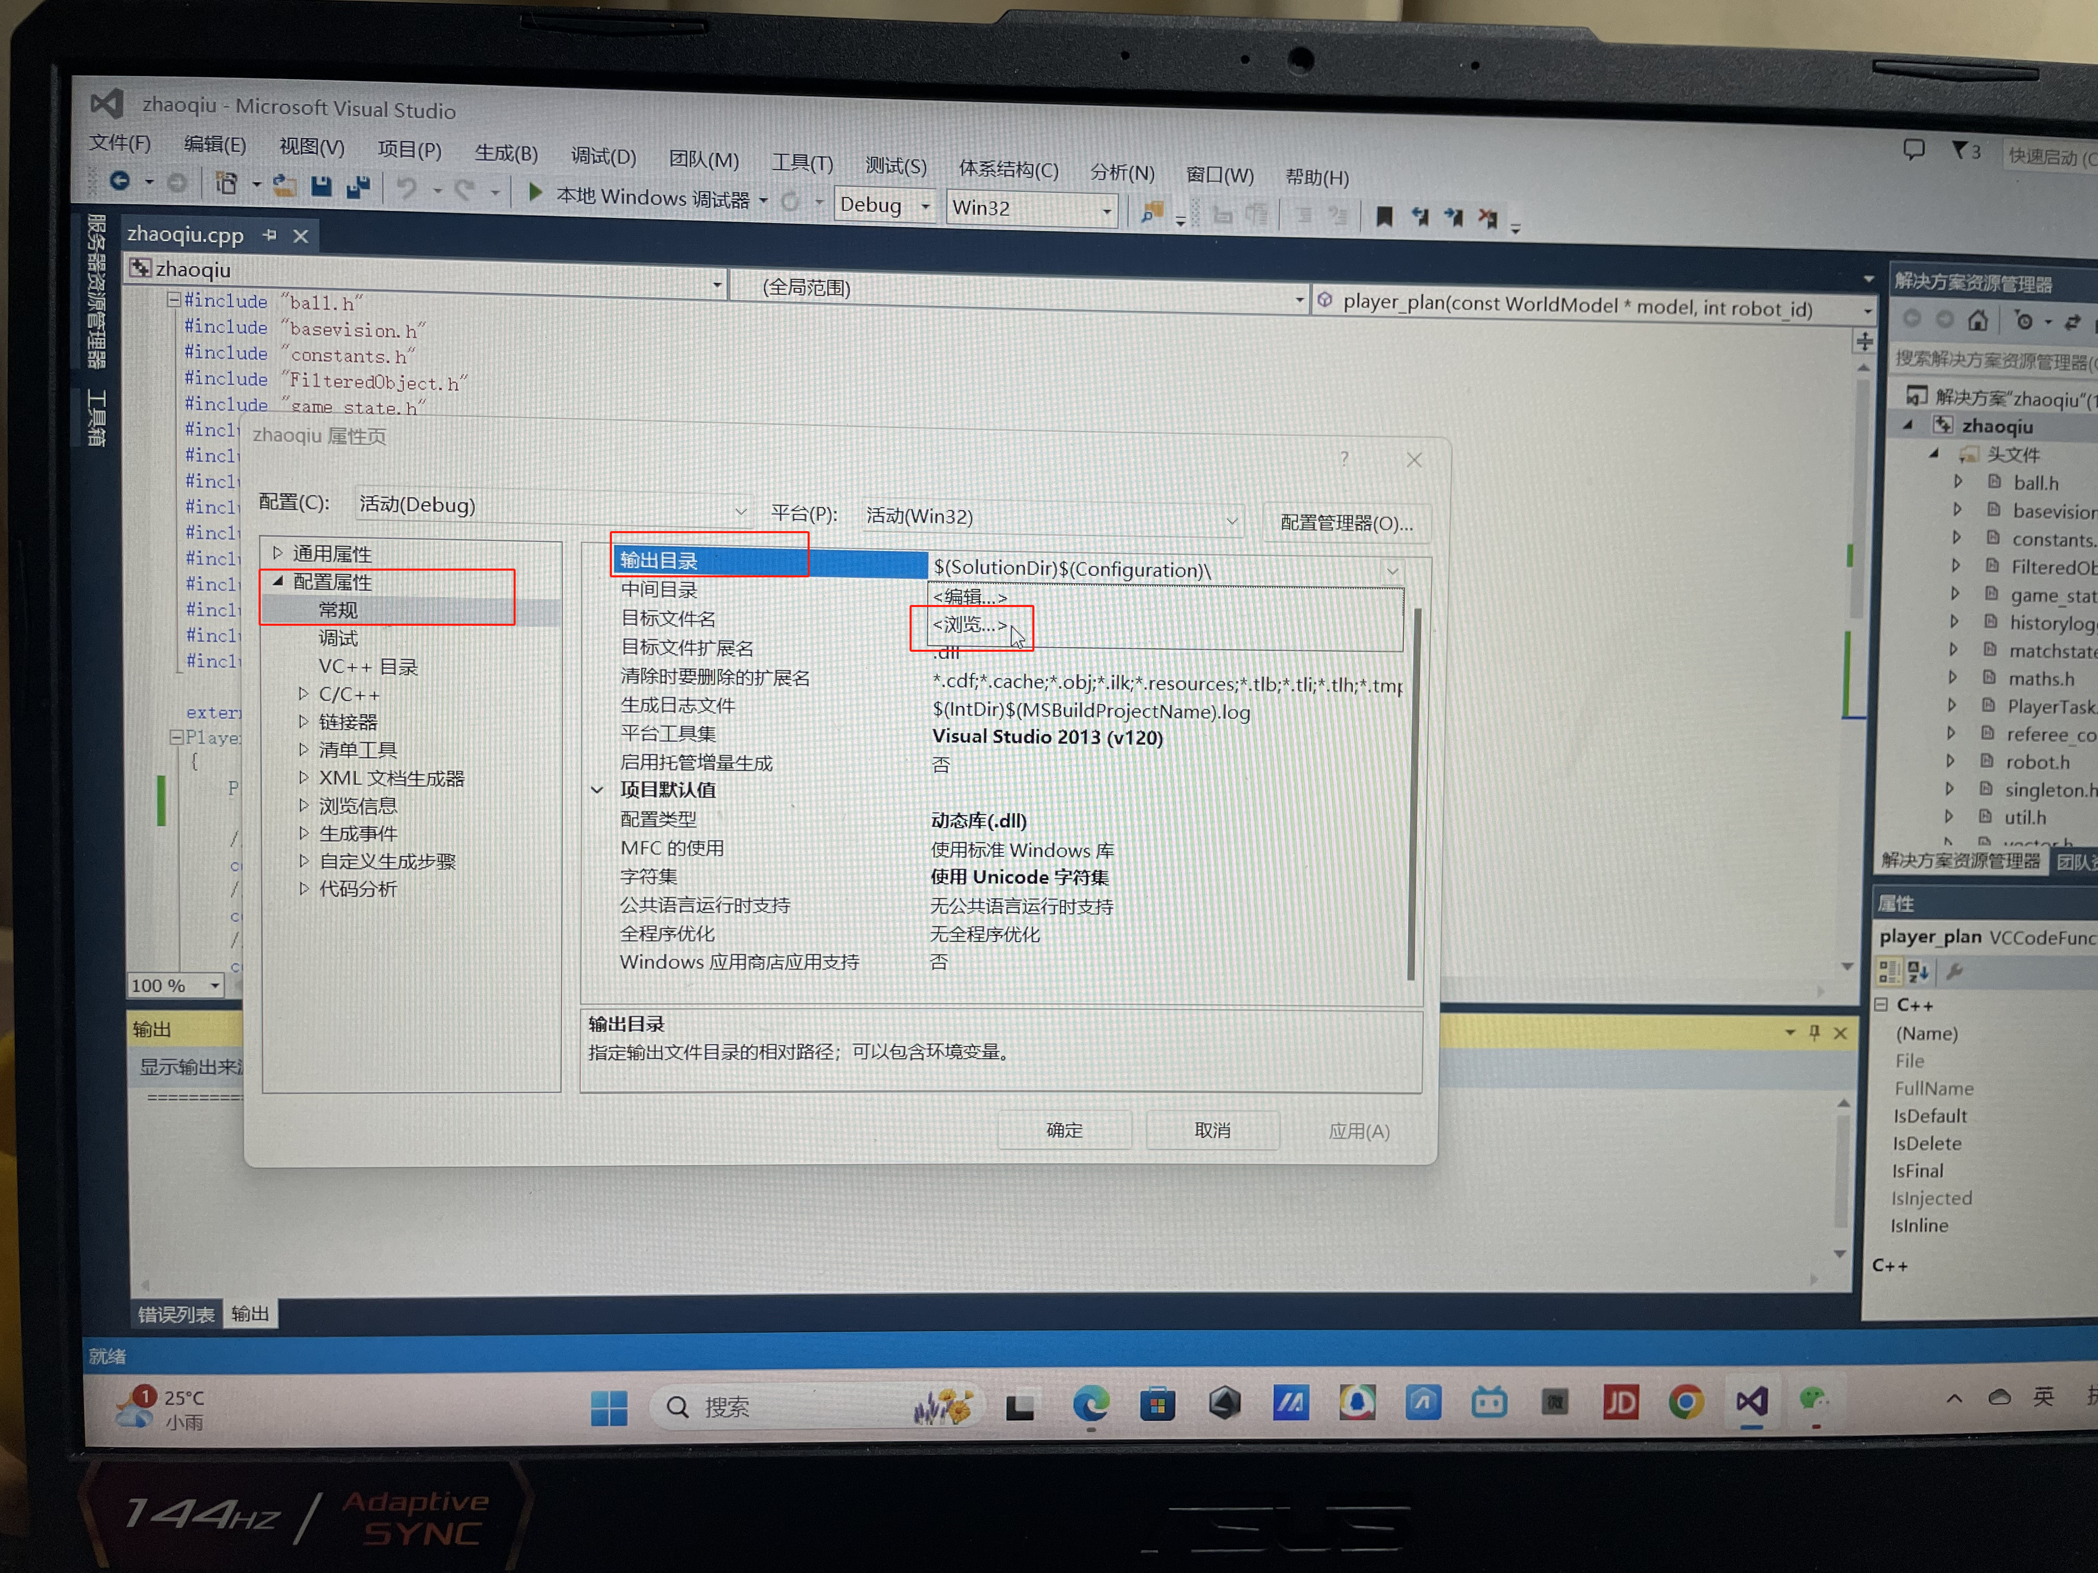Expand the 链接器 tree node
The height and width of the screenshot is (1573, 2098).
coord(303,721)
